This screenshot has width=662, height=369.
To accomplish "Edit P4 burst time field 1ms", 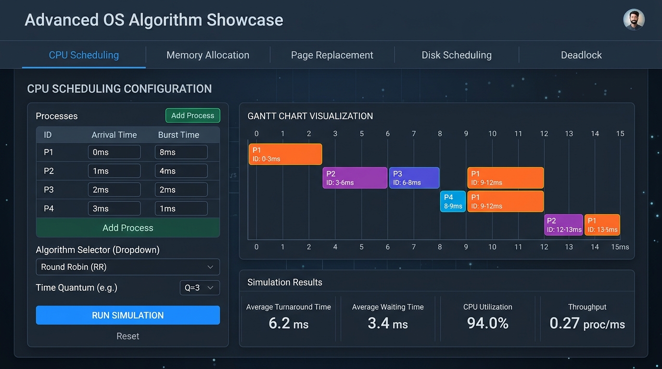I will tap(181, 209).
